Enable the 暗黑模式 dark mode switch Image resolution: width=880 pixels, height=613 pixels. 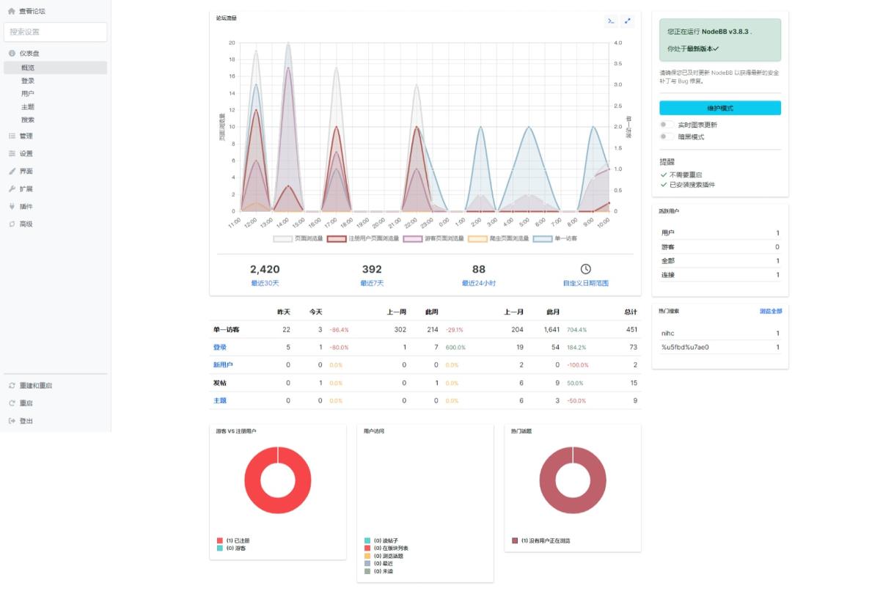coord(667,136)
